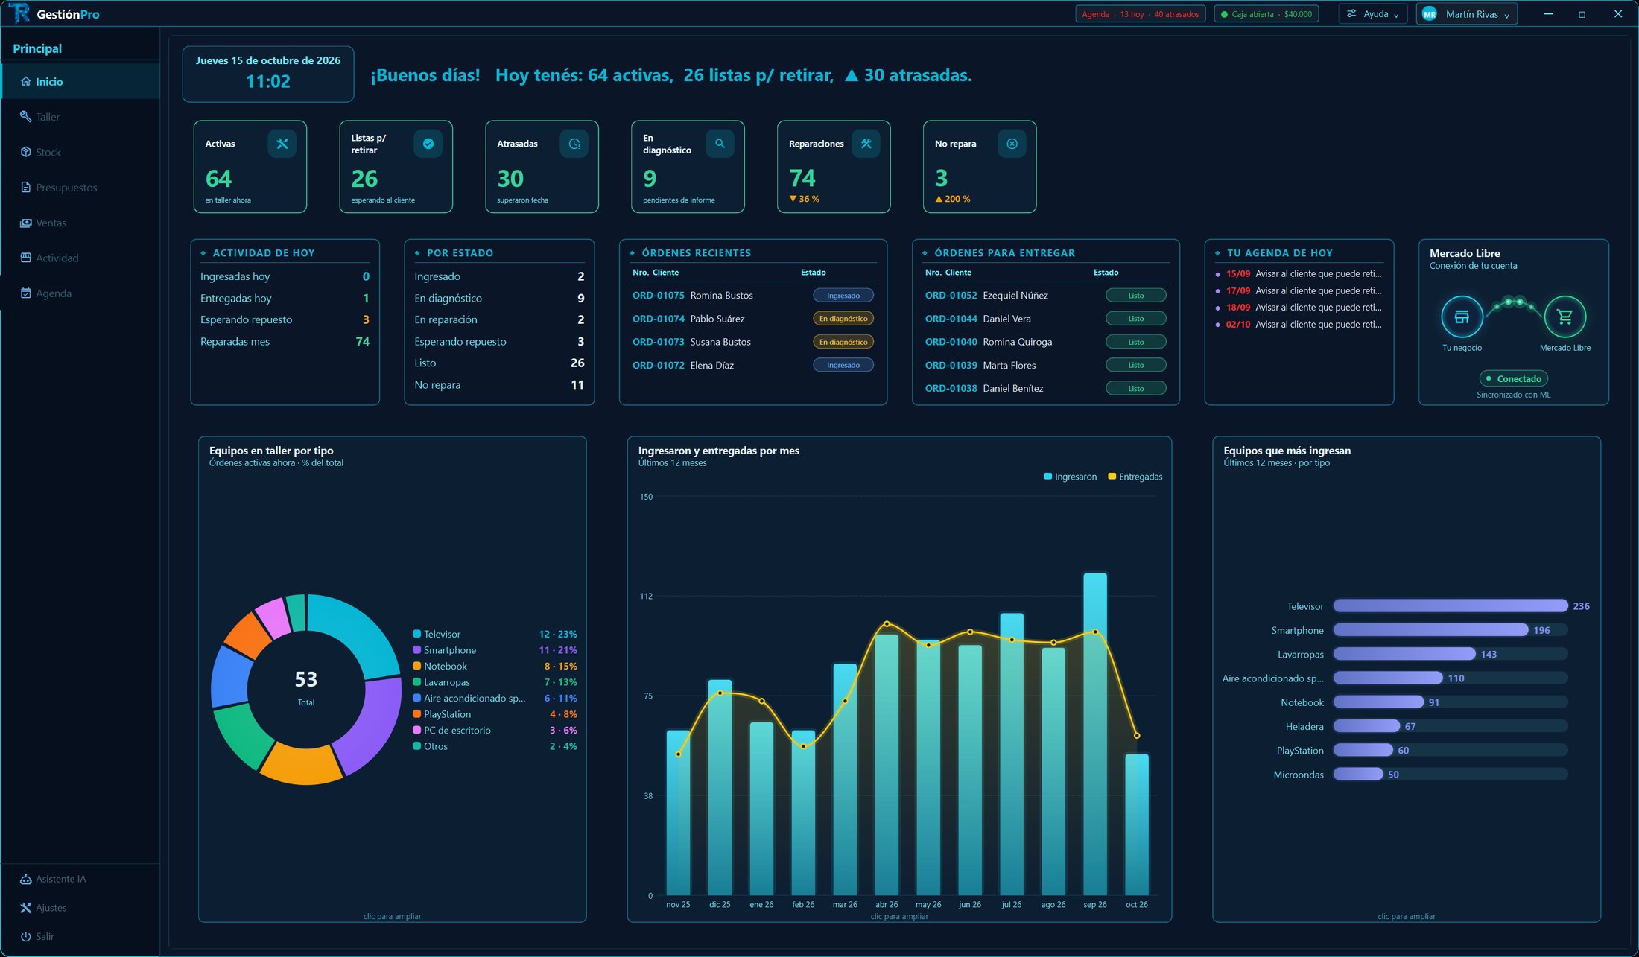Viewport: 1639px width, 957px height.
Task: Open the Agenda sidebar section
Action: point(80,293)
